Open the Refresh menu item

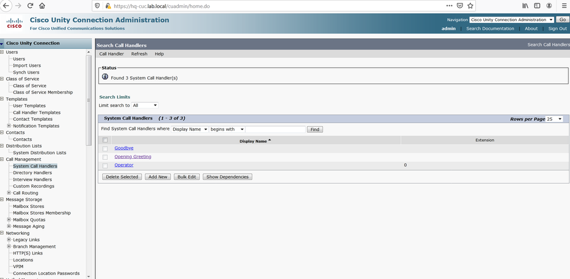tap(139, 54)
